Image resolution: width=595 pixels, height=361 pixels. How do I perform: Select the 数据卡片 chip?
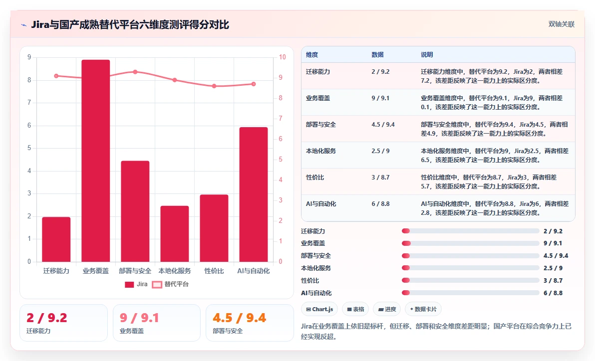pos(423,309)
